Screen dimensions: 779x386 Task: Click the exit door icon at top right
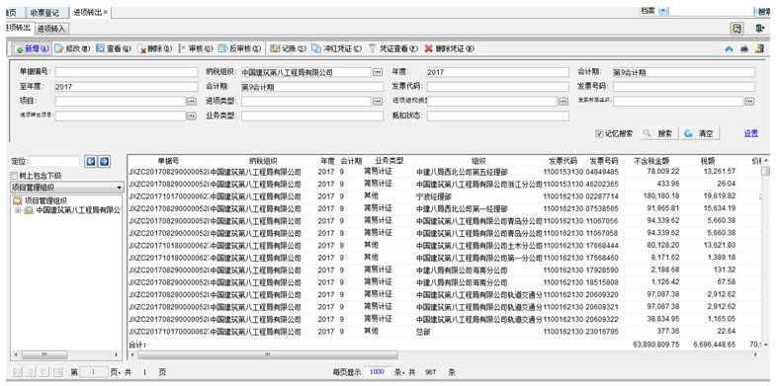(x=760, y=29)
